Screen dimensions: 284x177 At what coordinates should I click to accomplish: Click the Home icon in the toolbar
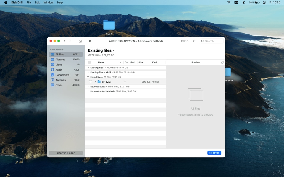(80, 41)
